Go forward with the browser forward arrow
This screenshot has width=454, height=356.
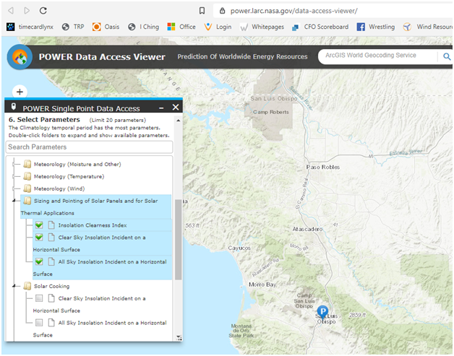27,11
